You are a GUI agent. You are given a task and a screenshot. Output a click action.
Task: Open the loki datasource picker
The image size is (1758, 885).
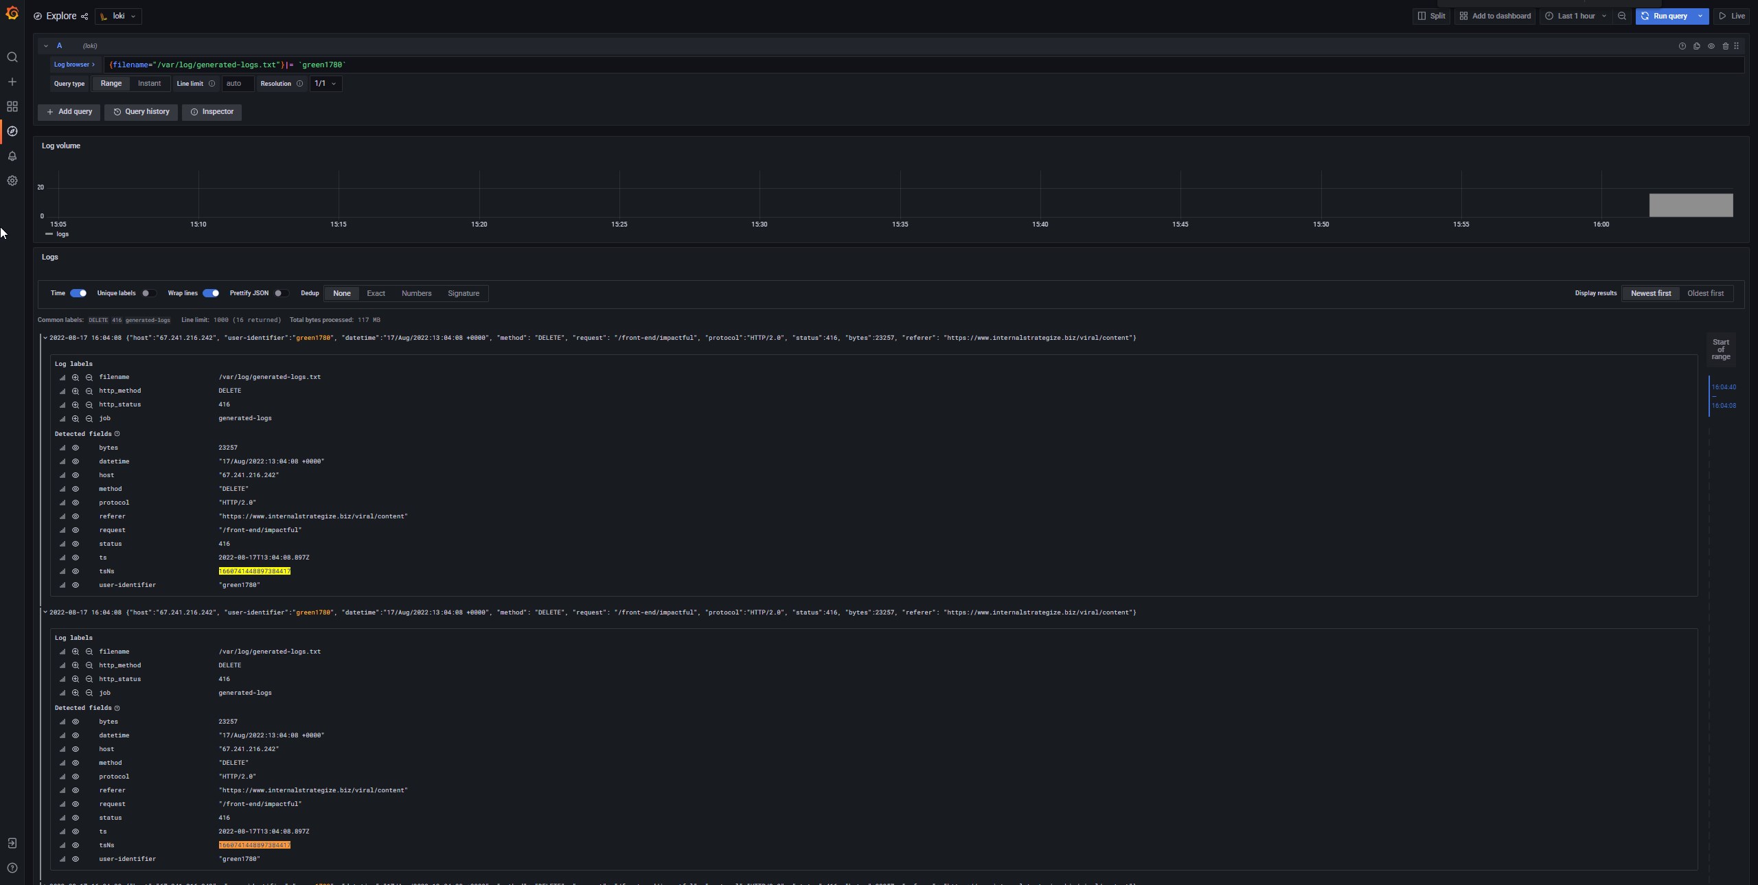coord(117,16)
